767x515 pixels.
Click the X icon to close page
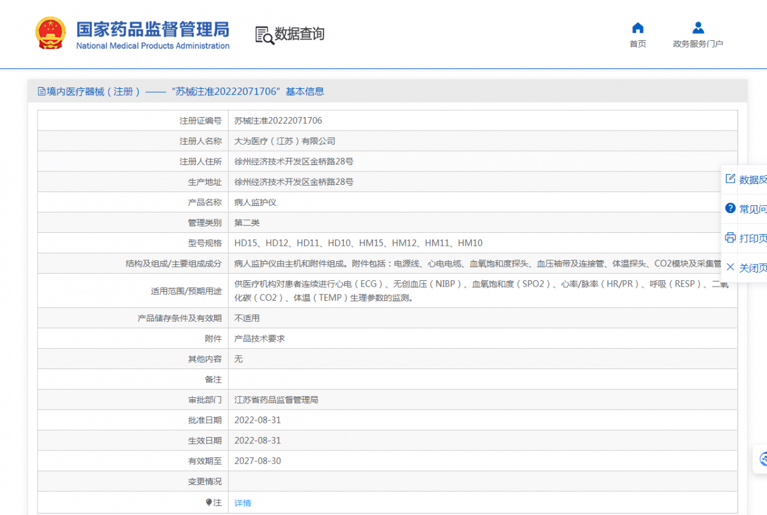[730, 267]
